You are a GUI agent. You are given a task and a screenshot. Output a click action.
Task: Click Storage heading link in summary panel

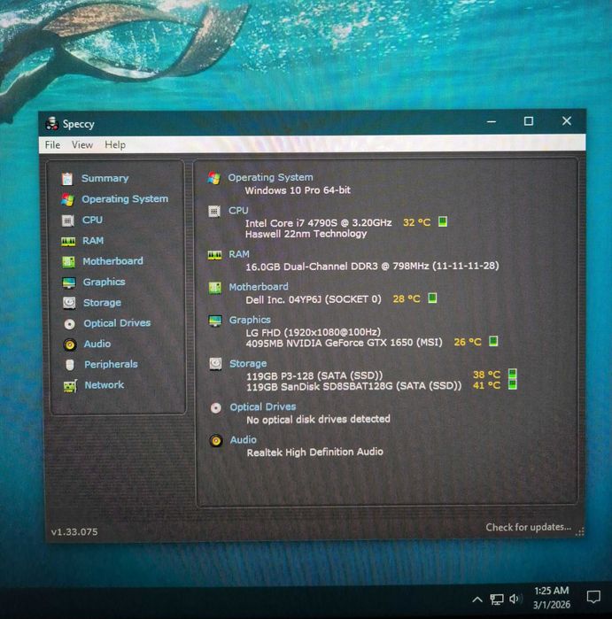pyautogui.click(x=248, y=364)
